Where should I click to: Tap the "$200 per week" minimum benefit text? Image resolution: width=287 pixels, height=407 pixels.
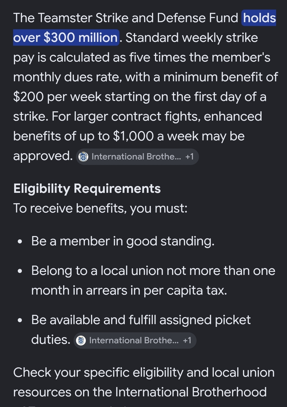pos(57,97)
